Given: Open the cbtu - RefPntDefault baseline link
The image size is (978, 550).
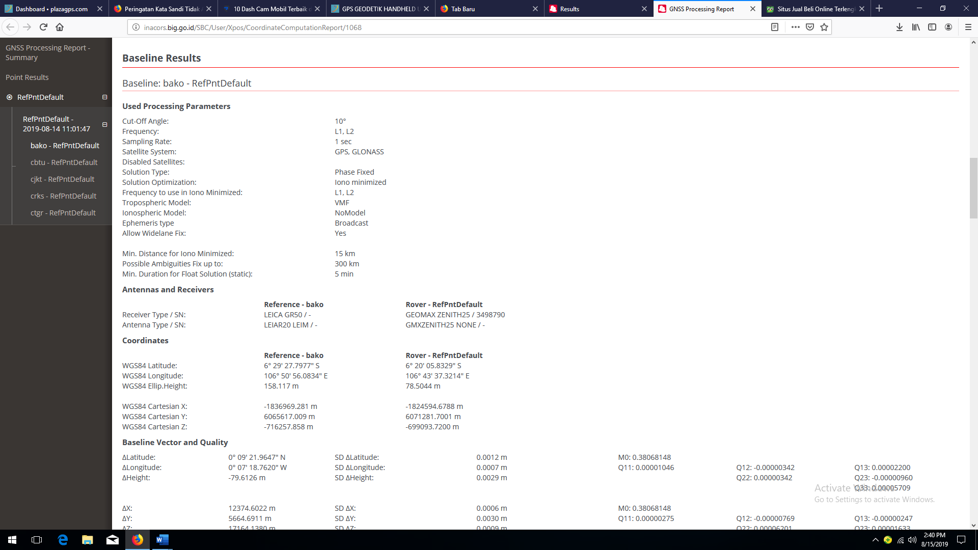Looking at the screenshot, I should click(64, 162).
